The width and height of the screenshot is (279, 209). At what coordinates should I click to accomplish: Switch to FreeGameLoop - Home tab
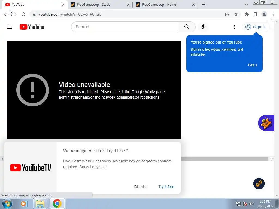pyautogui.click(x=165, y=5)
